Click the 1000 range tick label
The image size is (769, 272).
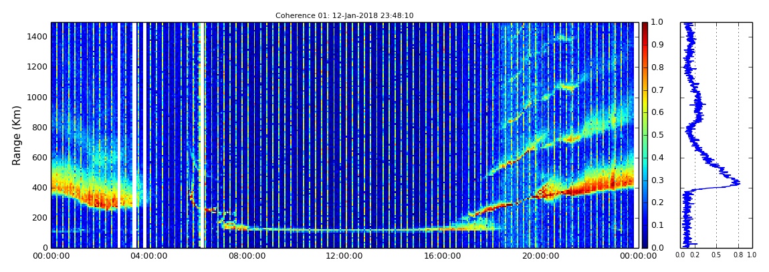point(38,97)
